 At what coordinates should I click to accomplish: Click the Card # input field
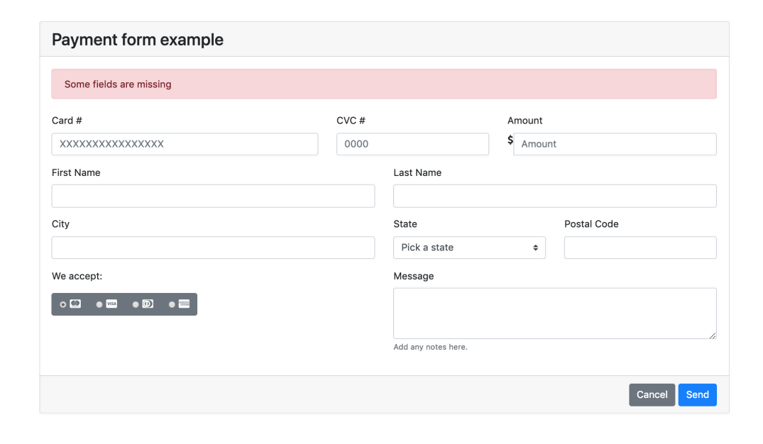(x=185, y=144)
